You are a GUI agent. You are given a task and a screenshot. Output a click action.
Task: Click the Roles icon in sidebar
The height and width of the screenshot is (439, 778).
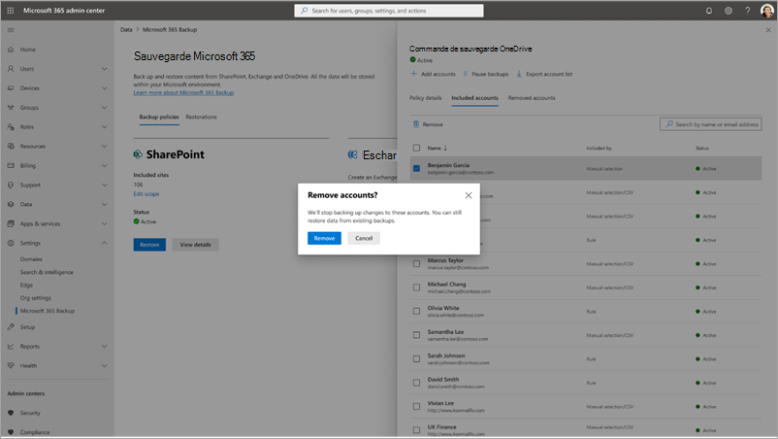(11, 127)
